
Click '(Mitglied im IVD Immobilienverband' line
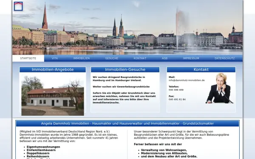(65, 131)
